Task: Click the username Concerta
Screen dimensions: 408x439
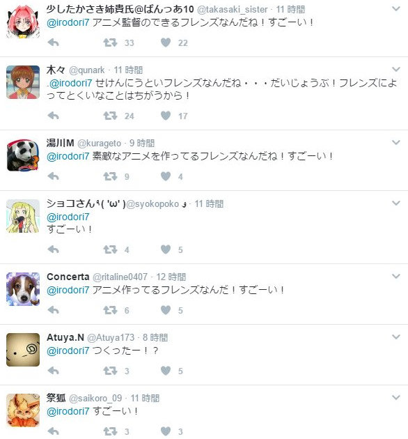Action: tap(68, 277)
